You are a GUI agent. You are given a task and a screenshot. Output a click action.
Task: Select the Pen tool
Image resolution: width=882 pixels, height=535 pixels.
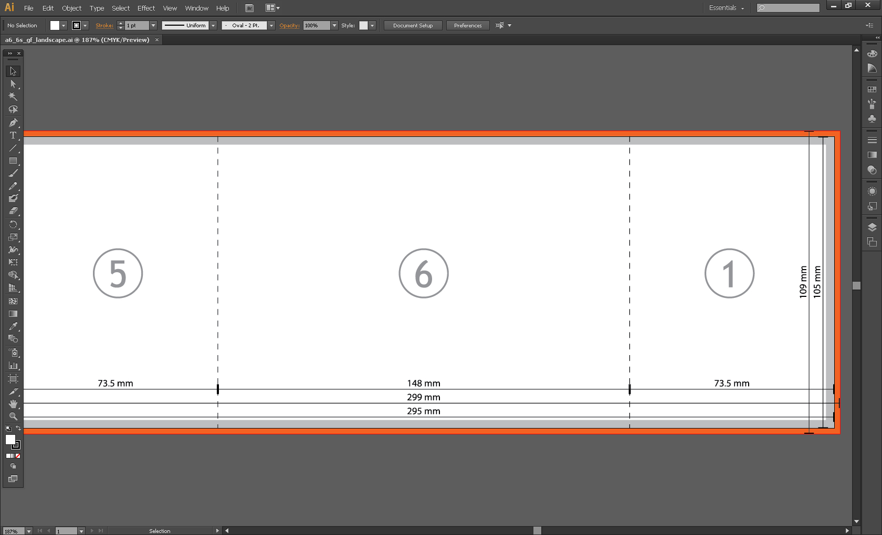click(13, 123)
